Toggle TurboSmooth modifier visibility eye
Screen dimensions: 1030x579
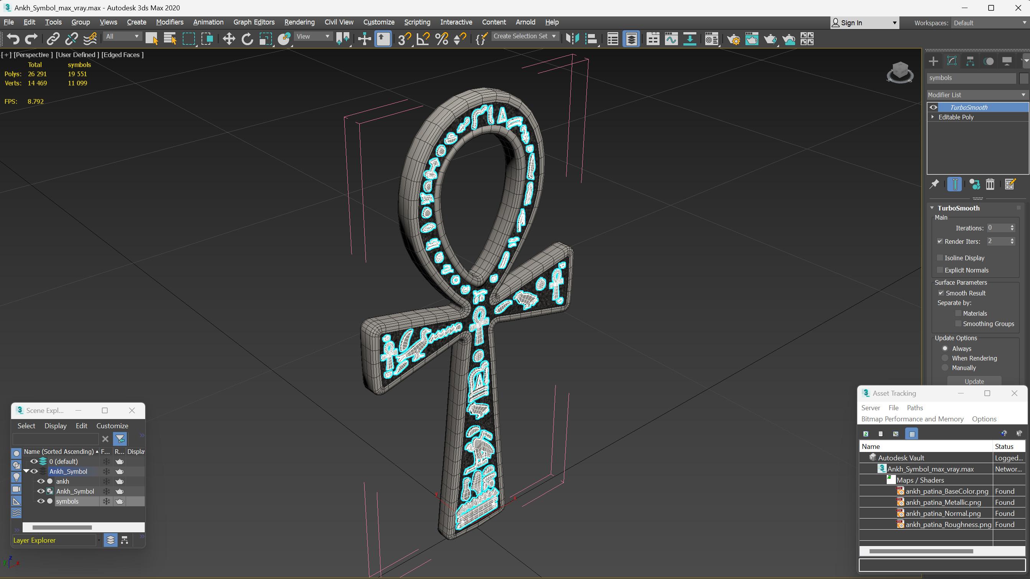[933, 107]
